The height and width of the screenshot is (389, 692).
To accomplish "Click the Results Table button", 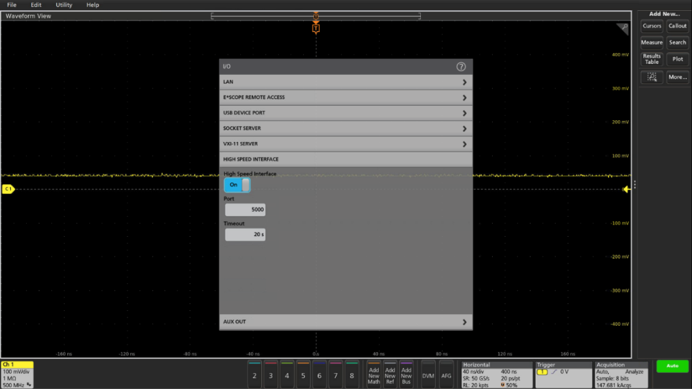I will click(652, 59).
